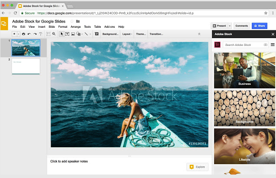Click the new slide plus button

pyautogui.click(x=14, y=34)
